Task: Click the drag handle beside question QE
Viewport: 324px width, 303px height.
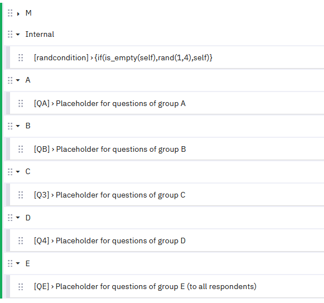Action: click(21, 287)
